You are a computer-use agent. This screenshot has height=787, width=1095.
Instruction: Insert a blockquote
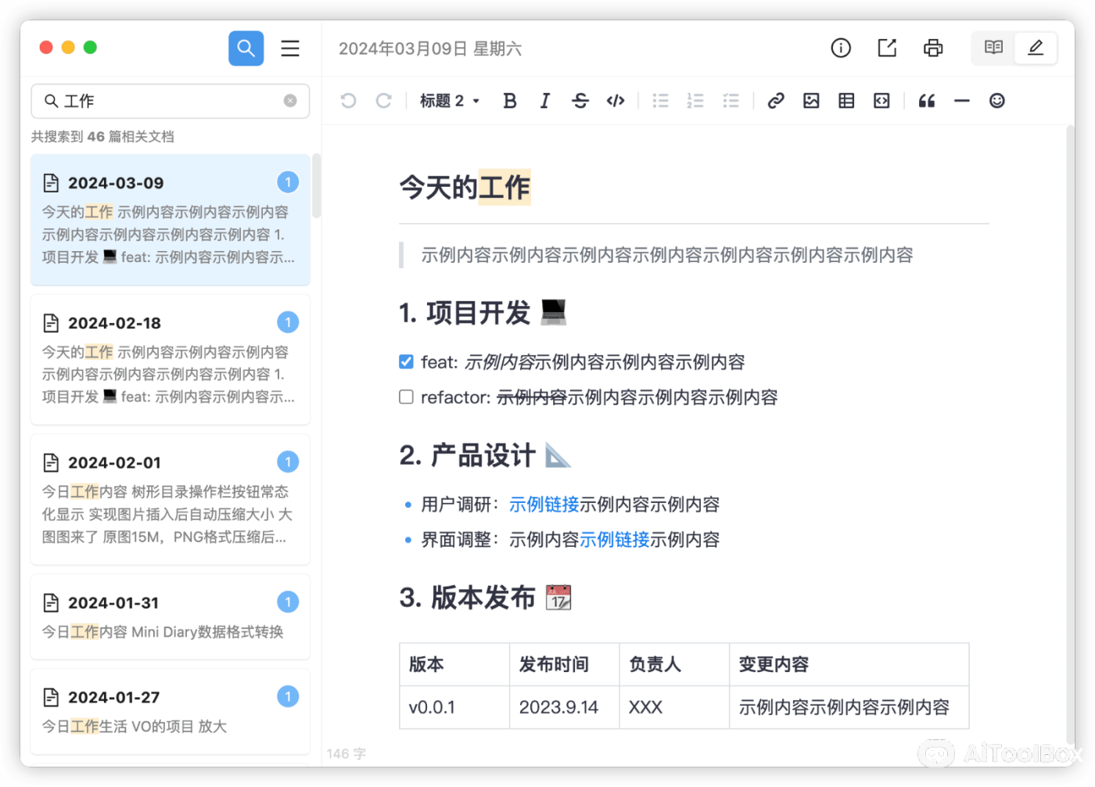pyautogui.click(x=927, y=100)
